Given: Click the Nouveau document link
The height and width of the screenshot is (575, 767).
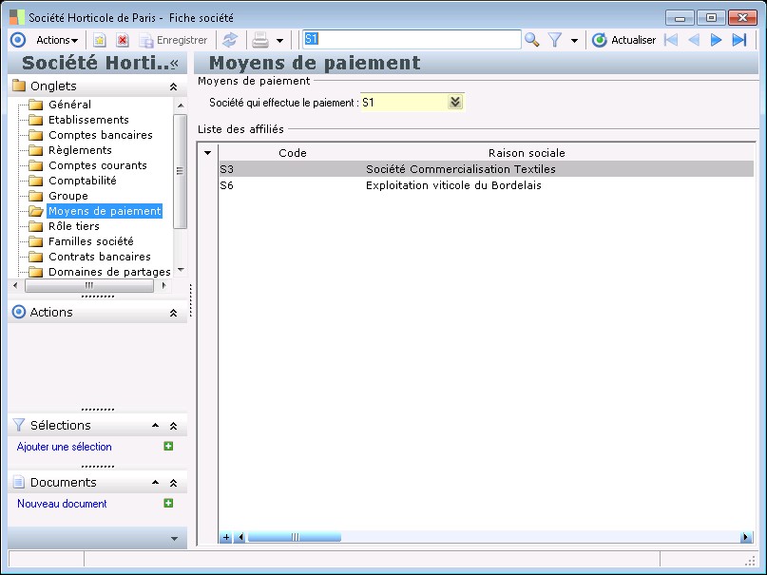Looking at the screenshot, I should (62, 504).
